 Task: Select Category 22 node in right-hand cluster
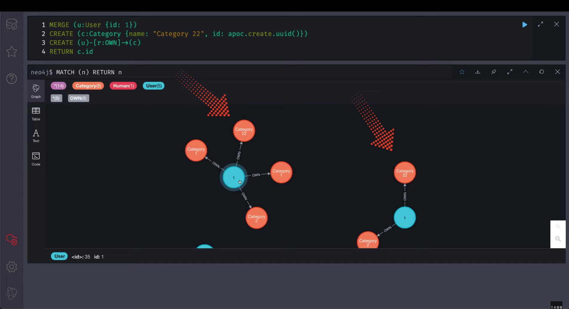pos(405,172)
